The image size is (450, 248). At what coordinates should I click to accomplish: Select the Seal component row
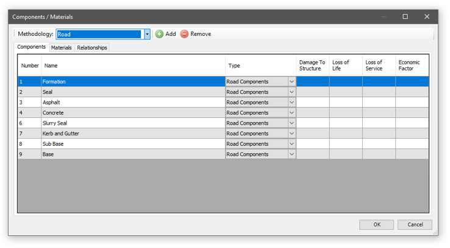point(133,92)
